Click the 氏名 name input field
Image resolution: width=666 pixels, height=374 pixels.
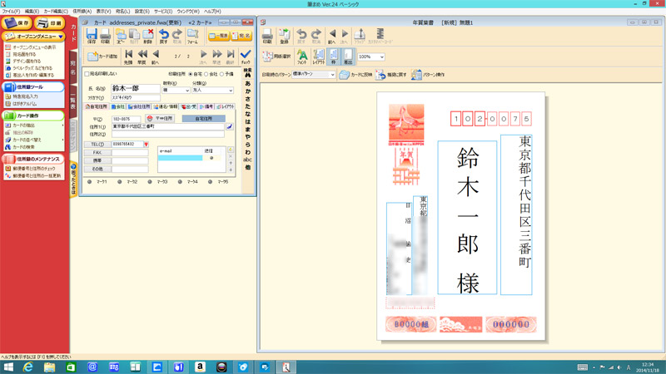(133, 88)
